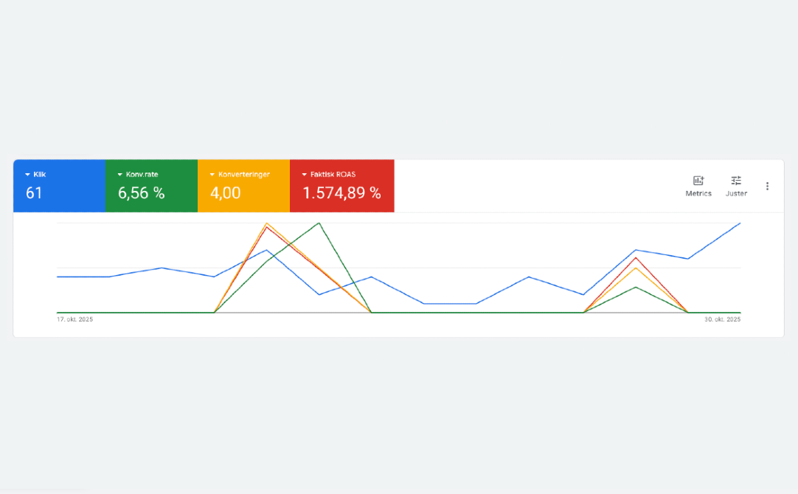
Task: Click the second red line peak
Action: point(636,257)
